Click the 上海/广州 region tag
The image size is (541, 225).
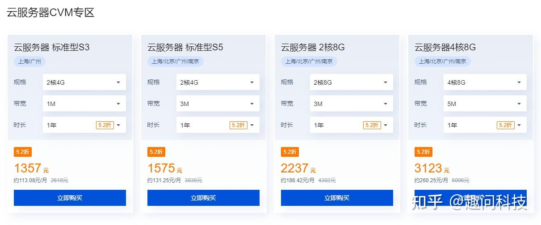click(x=29, y=61)
